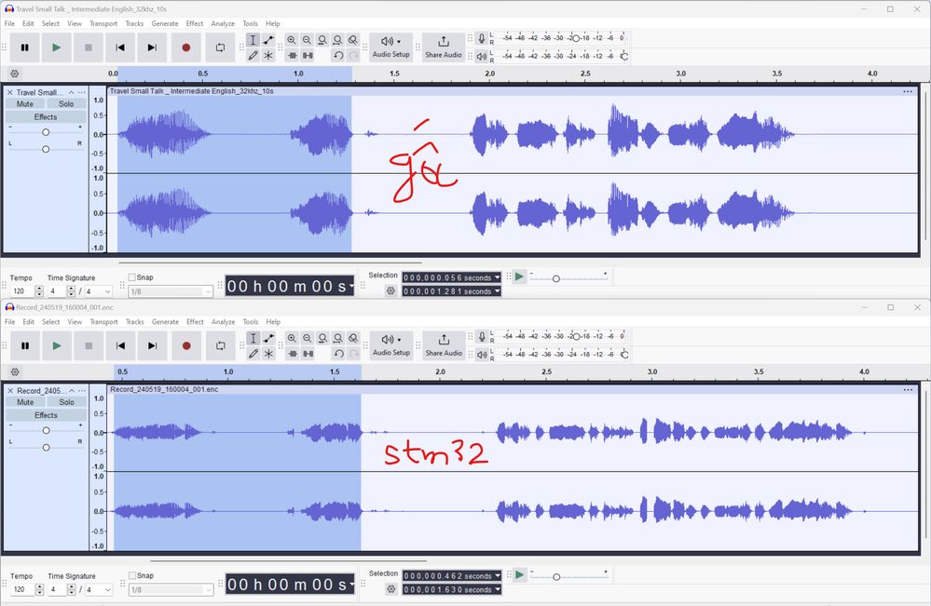Image resolution: width=931 pixels, height=606 pixels.
Task: Zoom in on the Record_240519 window
Action: (292, 338)
